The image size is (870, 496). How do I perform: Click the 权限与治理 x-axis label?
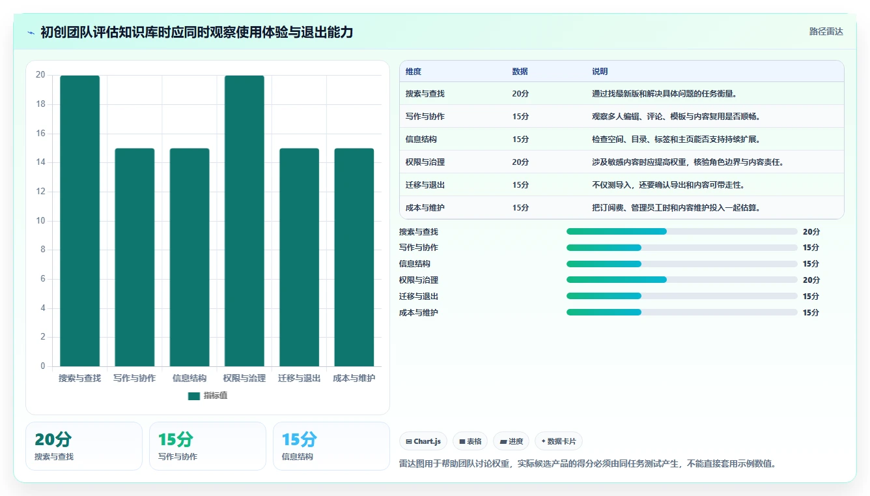(x=244, y=378)
